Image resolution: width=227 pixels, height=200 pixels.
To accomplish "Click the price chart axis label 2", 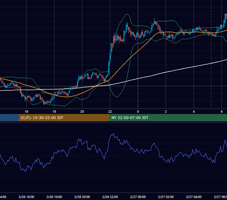I will [x=166, y=112].
